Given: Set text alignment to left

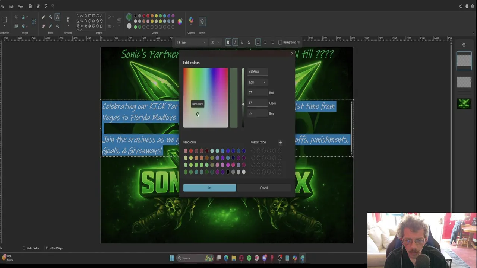Looking at the screenshot, I should coord(258,42).
